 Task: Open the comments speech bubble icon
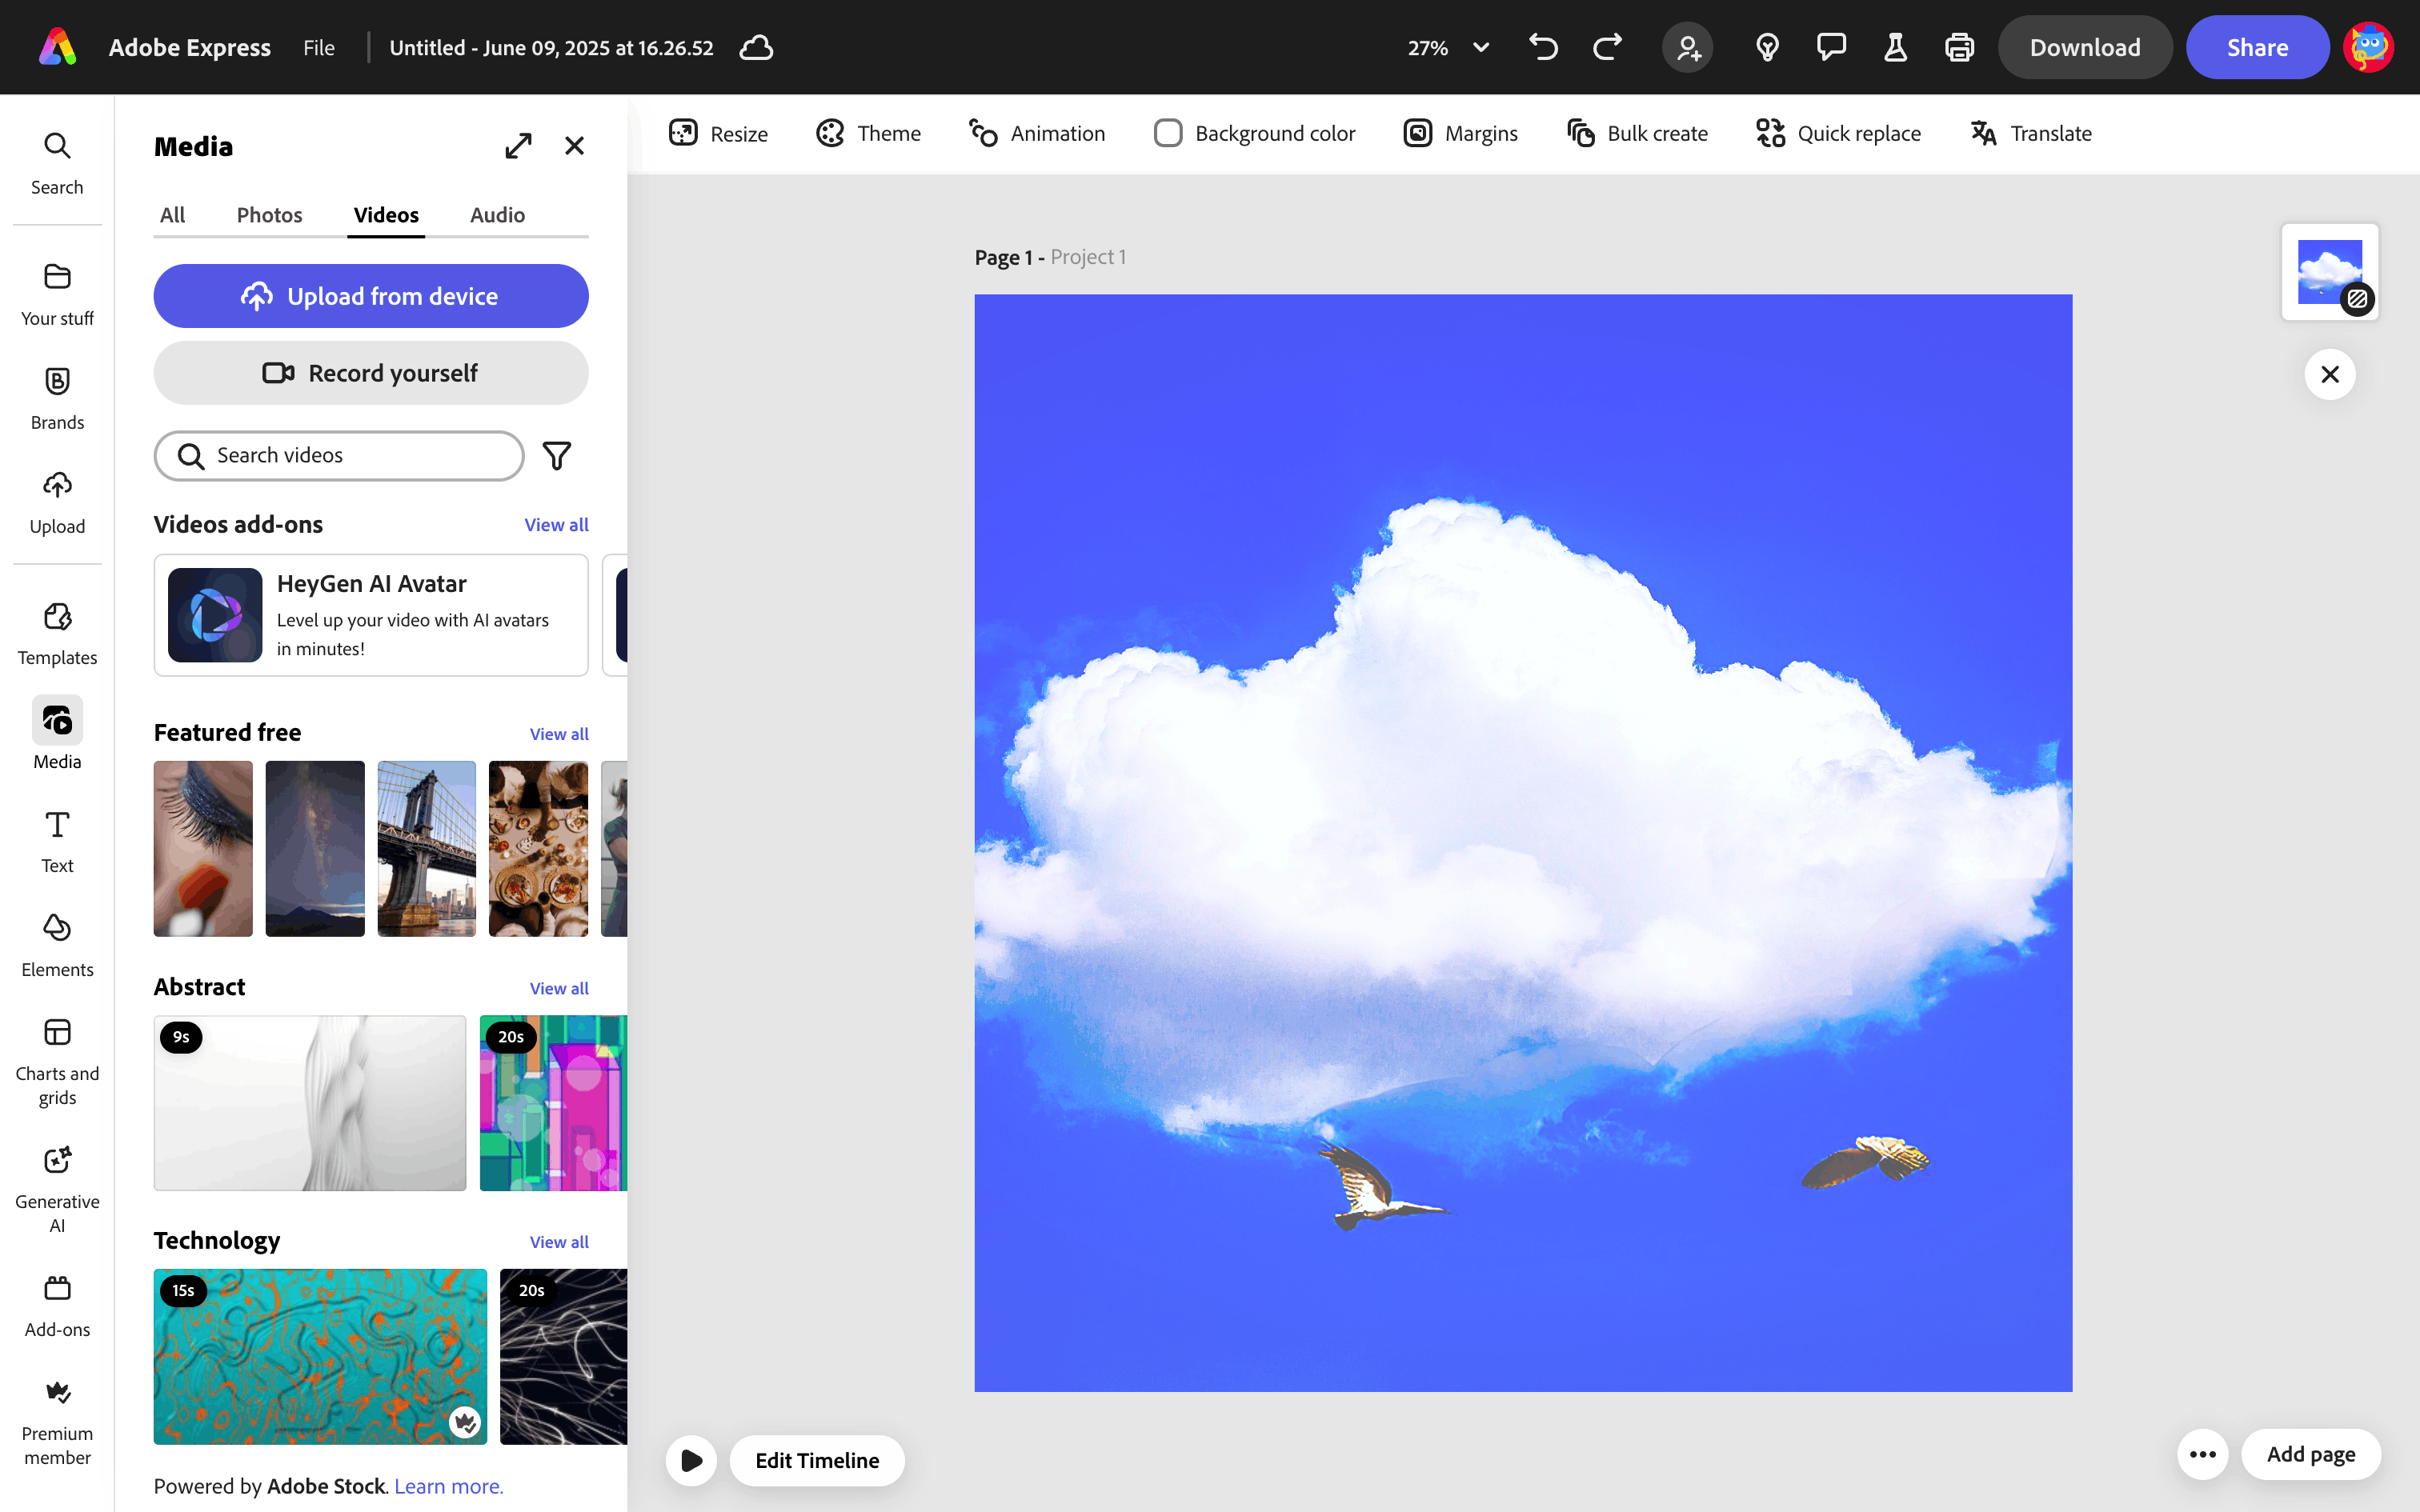(x=1831, y=47)
